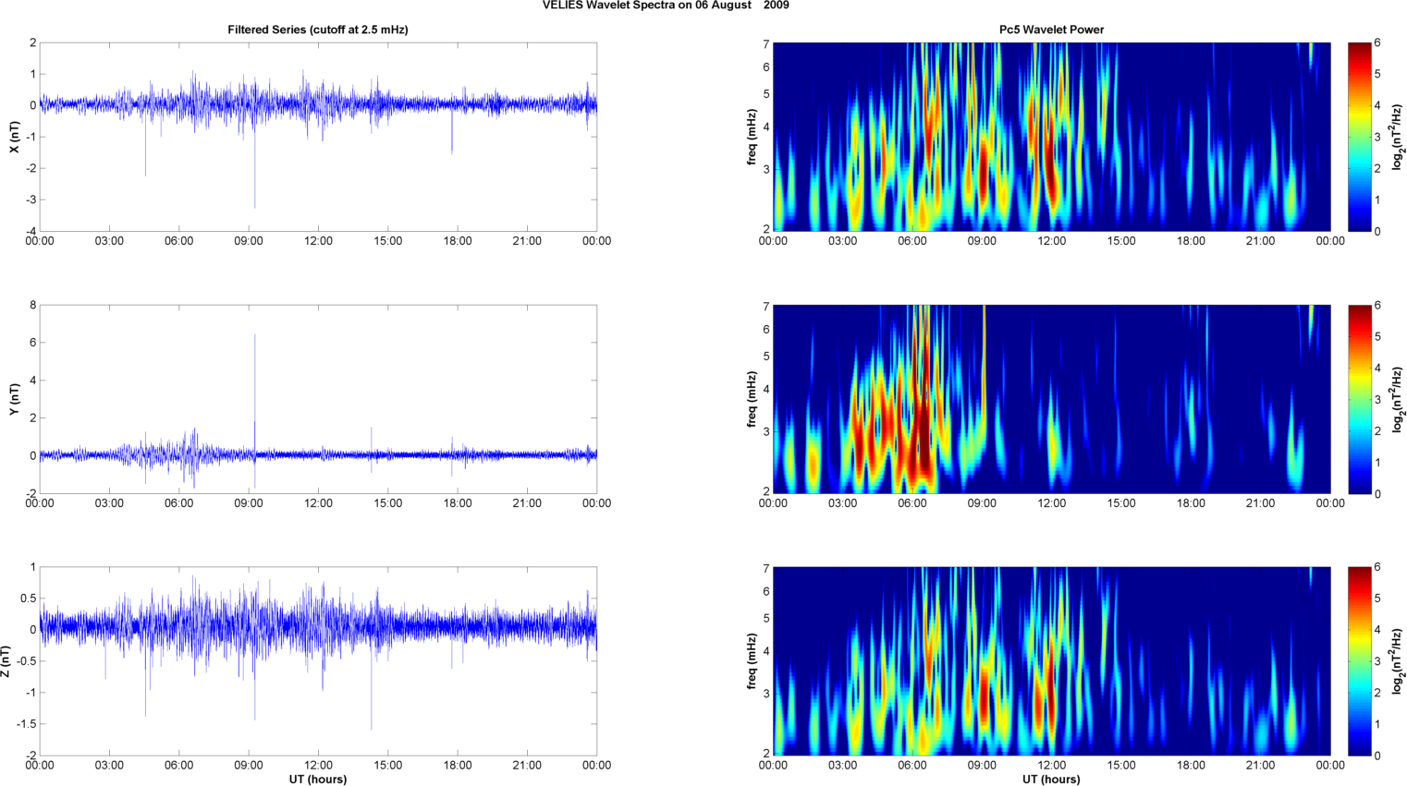
Task: Click the '03:00' tick under the bottom spectrogram
Action: pyautogui.click(x=842, y=765)
